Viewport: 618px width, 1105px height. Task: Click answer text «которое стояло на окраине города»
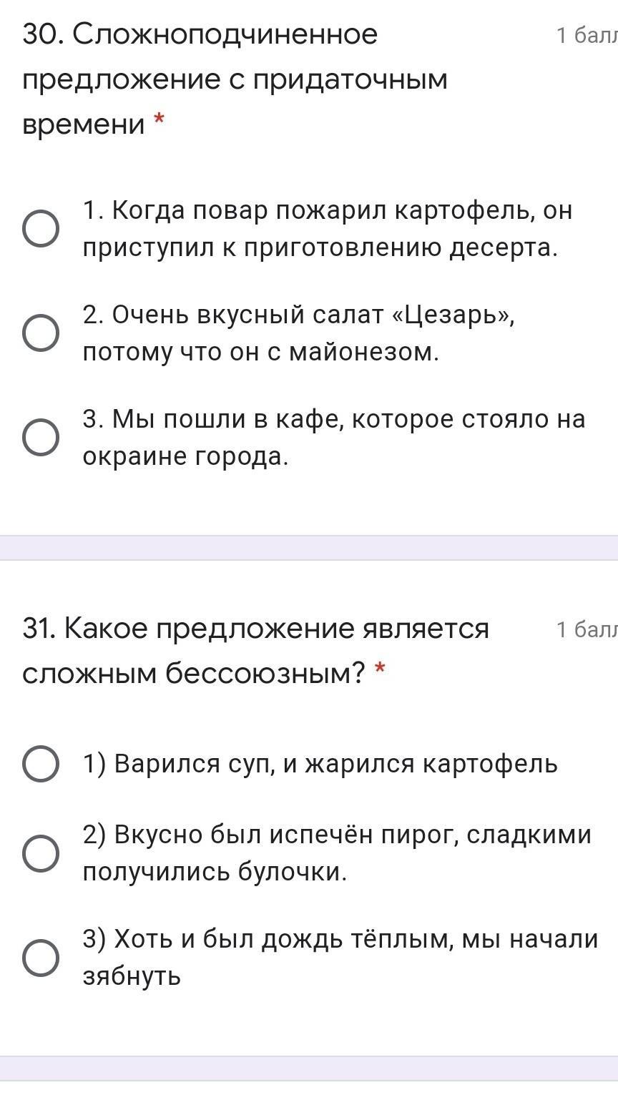point(334,437)
